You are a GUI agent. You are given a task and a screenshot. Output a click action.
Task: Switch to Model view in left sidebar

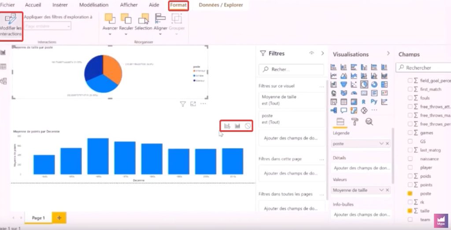tap(3, 81)
